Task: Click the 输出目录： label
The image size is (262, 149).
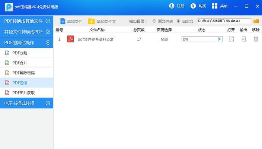Action: 138,21
